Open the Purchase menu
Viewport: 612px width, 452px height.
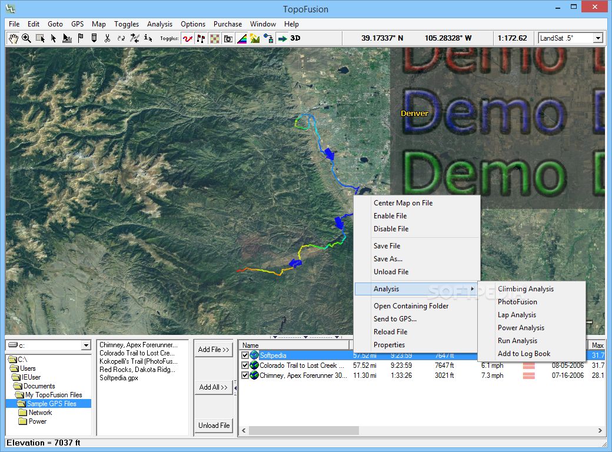point(228,24)
